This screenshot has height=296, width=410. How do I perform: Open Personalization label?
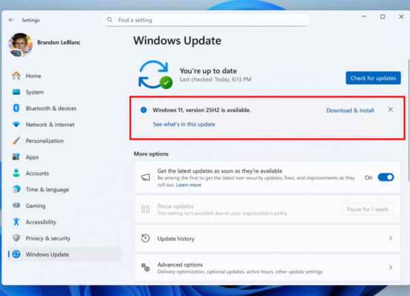click(x=44, y=141)
